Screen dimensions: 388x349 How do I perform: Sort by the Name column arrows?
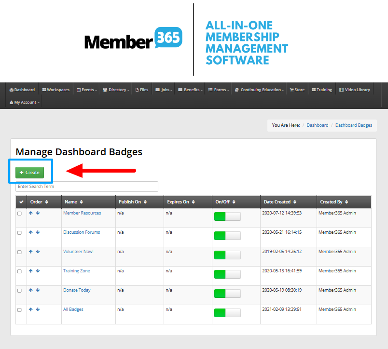tap(81, 202)
